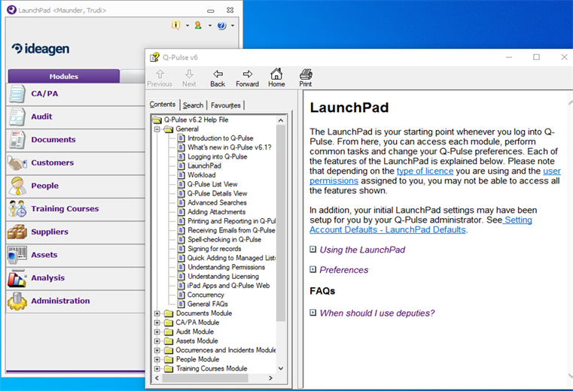573x391 pixels.
Task: Expand the People Module folder
Action: (157, 359)
